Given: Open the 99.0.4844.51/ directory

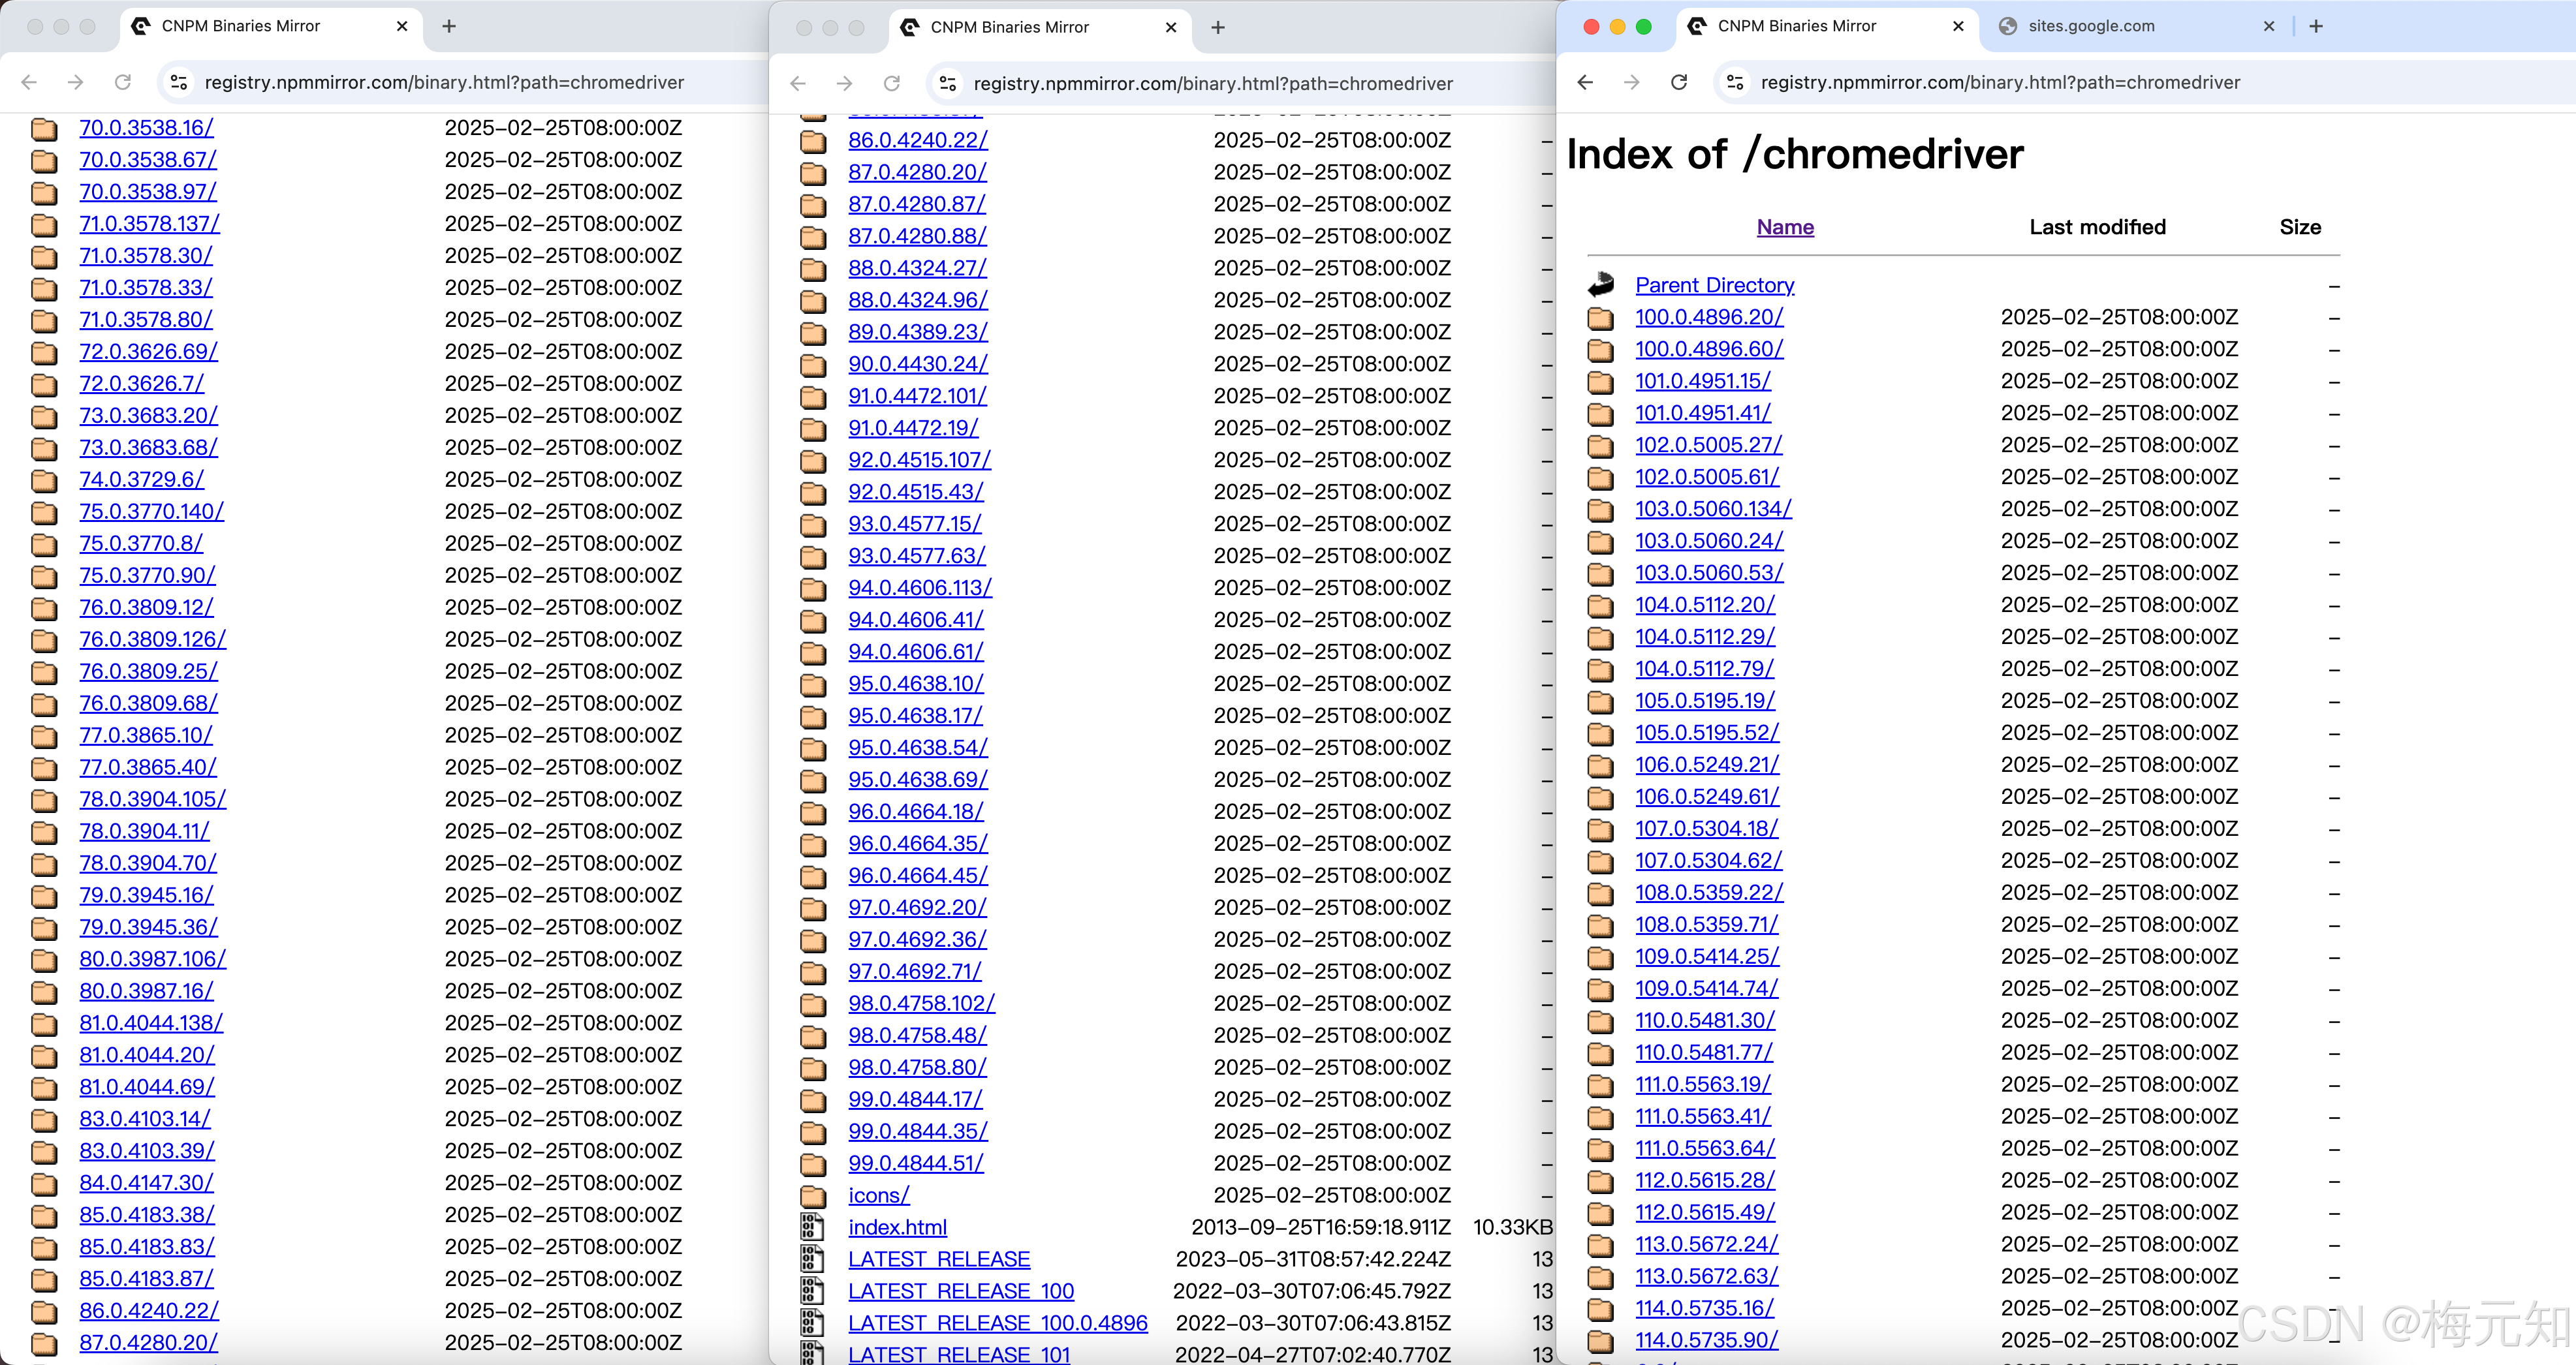Looking at the screenshot, I should [915, 1163].
